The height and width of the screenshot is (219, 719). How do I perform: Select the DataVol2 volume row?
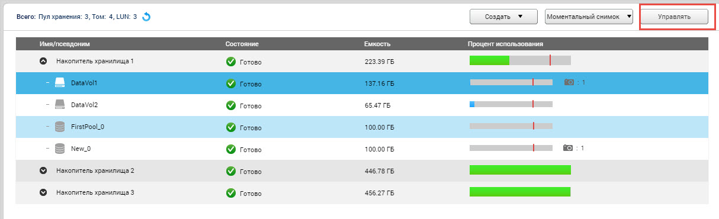pos(362,105)
